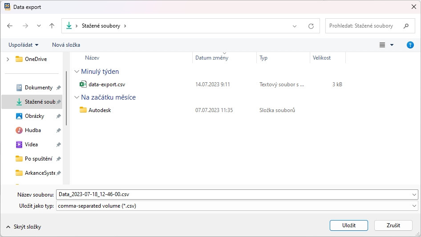Refresh the Stažené soubory folder listing
The width and height of the screenshot is (421, 237).
[311, 26]
